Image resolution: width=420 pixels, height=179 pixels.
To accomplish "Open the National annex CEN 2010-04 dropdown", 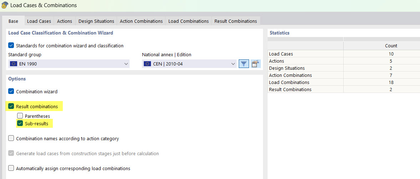I will click(x=189, y=64).
